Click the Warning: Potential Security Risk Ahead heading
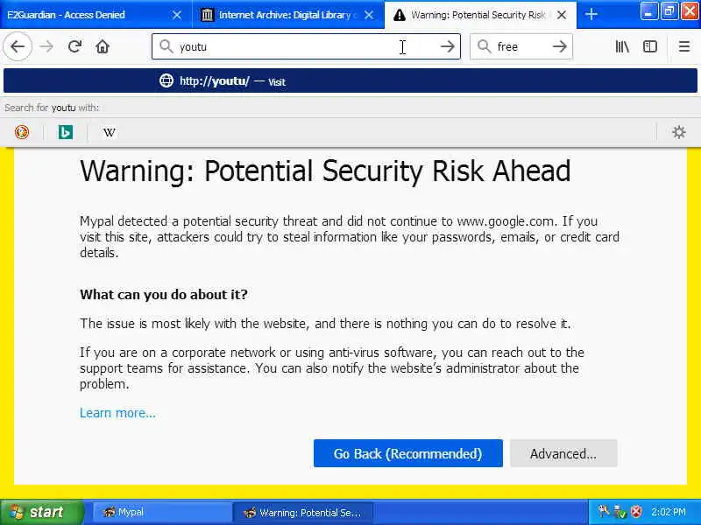Image resolution: width=701 pixels, height=525 pixels. (x=325, y=171)
